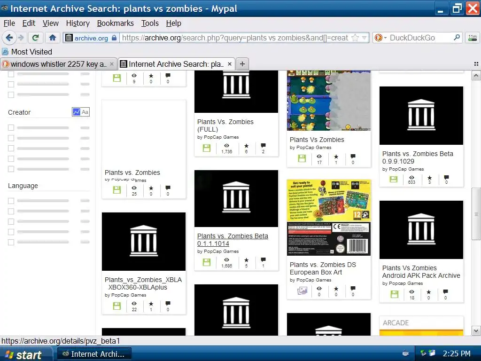Check the third Creator filter checkbox
This screenshot has height=361, width=481.
click(x=11, y=148)
